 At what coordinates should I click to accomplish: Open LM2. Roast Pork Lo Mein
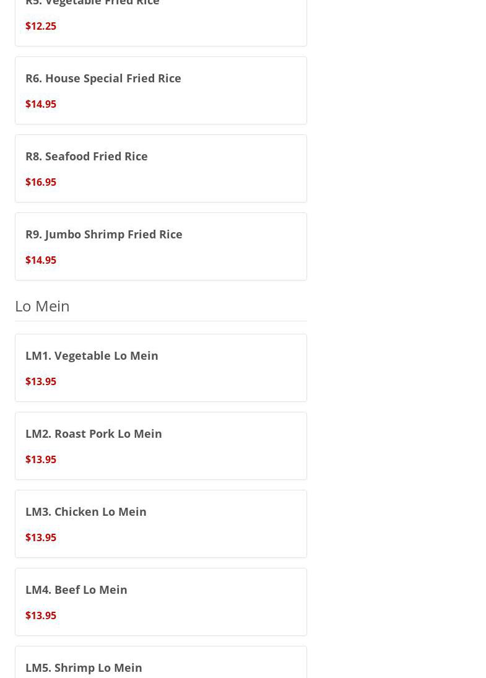tap(93, 433)
